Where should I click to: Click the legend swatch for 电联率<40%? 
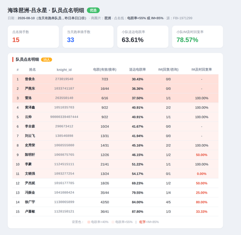[89, 222]
